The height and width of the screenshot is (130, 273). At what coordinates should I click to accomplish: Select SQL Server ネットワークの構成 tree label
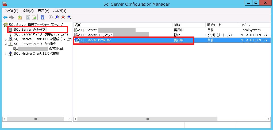pyautogui.click(x=35, y=44)
